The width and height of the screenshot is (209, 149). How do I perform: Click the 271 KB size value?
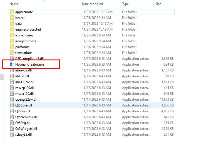[169, 135]
